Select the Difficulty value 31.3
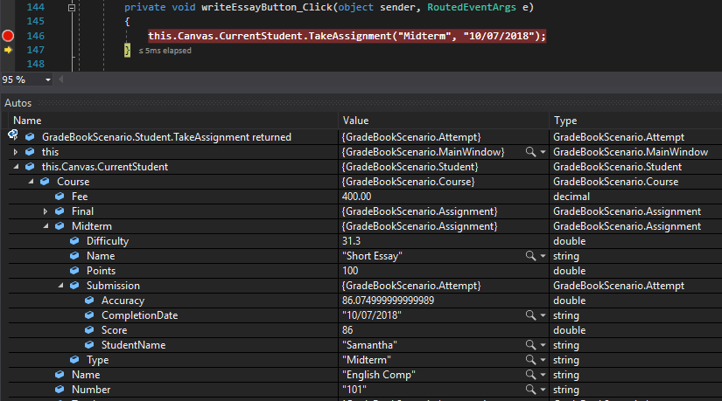722x401 pixels. pyautogui.click(x=351, y=241)
